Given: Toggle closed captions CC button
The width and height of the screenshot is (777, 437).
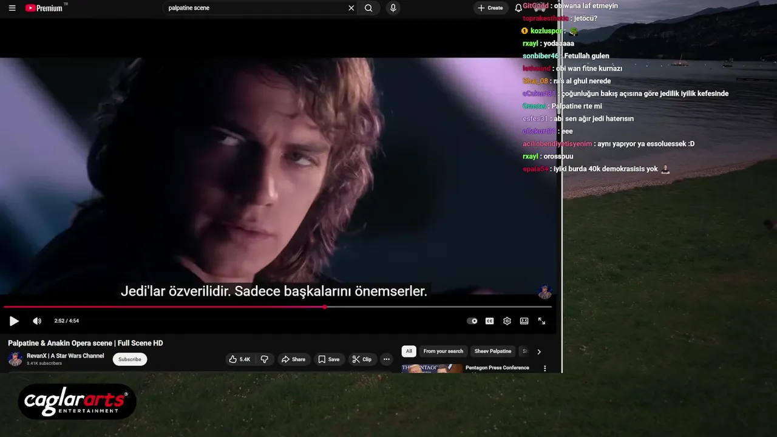Looking at the screenshot, I should (489, 321).
